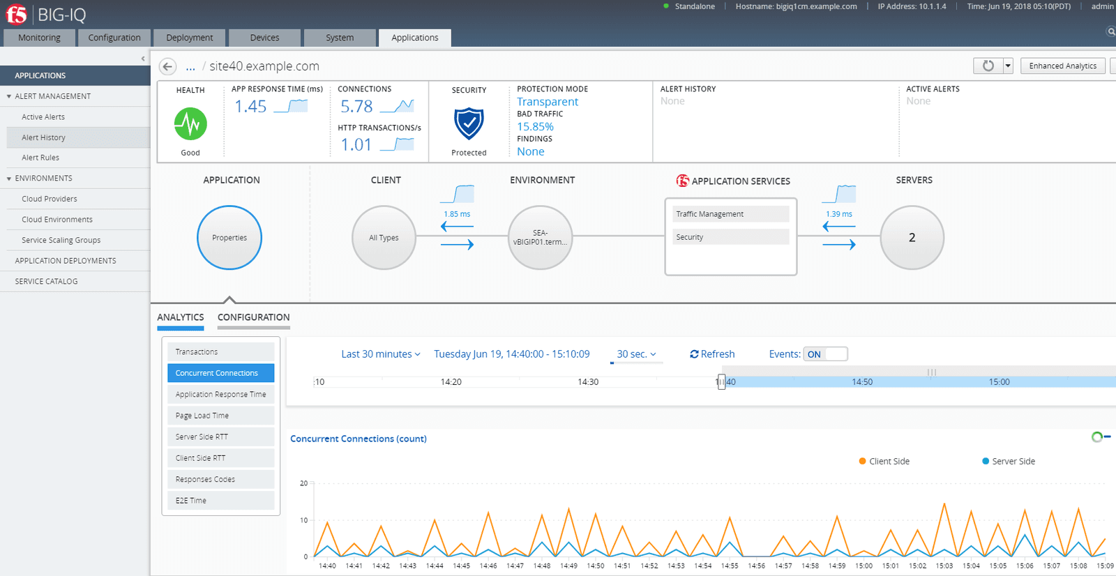Click the App Response Time sparkline chart
Screen dimensions: 1116x576
(x=291, y=106)
